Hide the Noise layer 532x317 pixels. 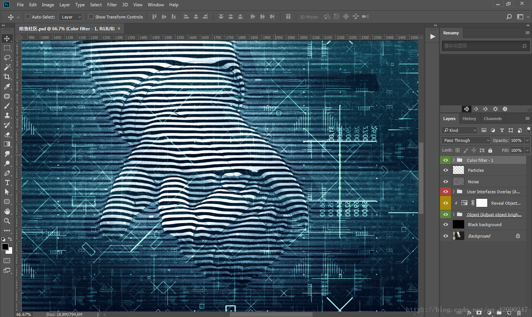(x=446, y=182)
